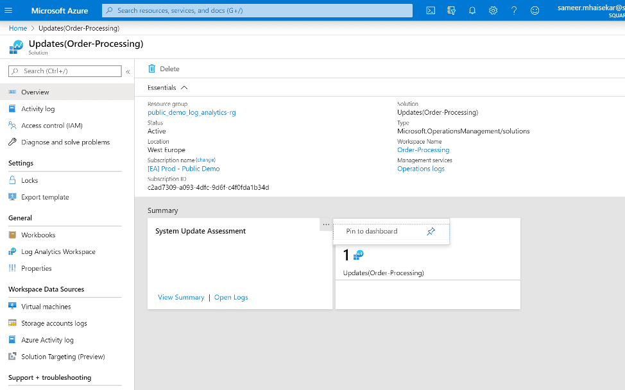
Task: Open Properties under General
Action: 67,269
